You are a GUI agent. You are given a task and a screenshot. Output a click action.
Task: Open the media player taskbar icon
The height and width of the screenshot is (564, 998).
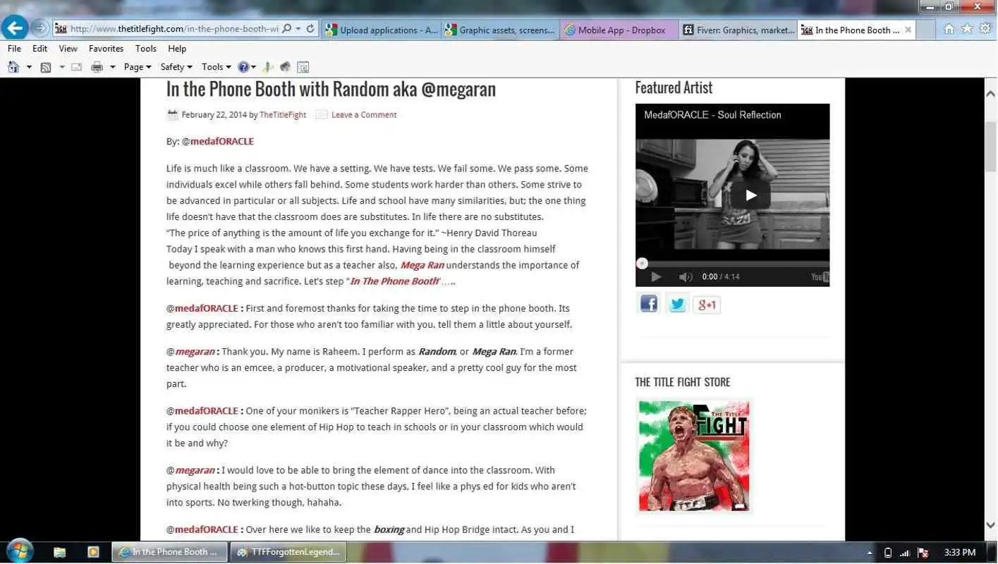93,552
